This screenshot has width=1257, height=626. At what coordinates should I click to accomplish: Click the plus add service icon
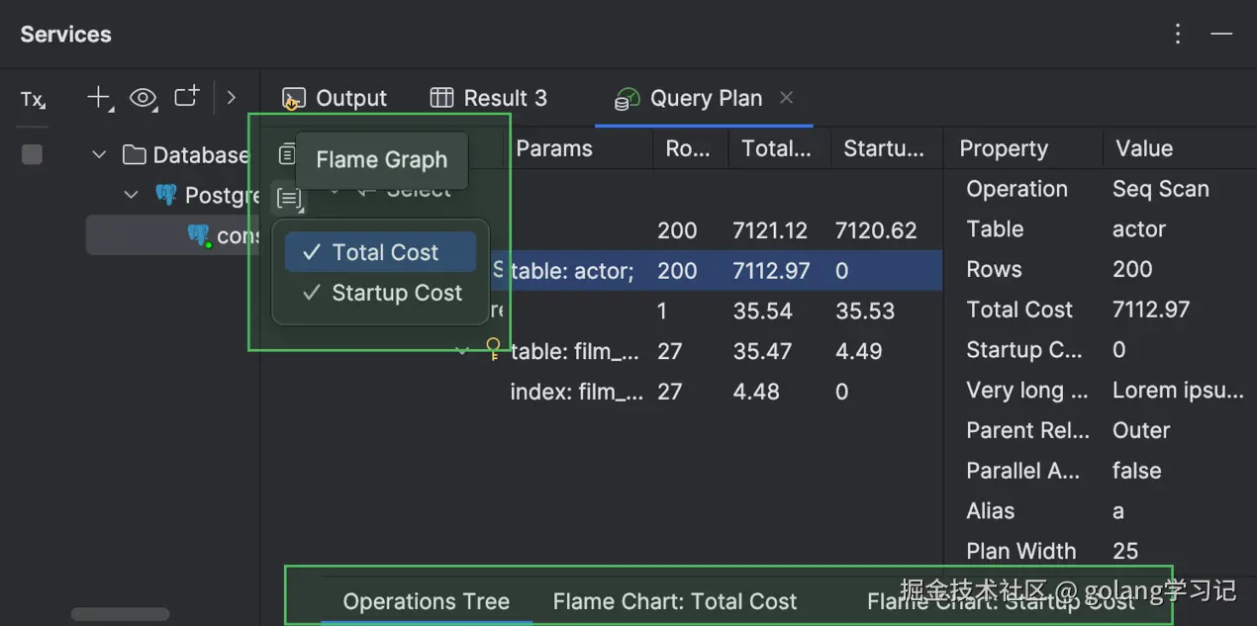(98, 97)
